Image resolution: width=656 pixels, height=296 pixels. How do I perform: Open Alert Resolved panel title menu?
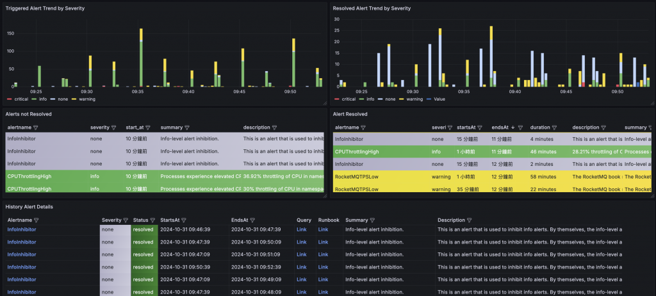pos(350,114)
